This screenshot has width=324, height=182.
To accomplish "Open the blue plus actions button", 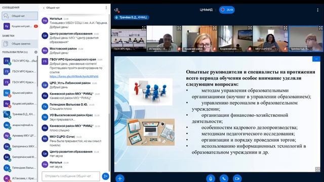I will pyautogui.click(x=120, y=178).
